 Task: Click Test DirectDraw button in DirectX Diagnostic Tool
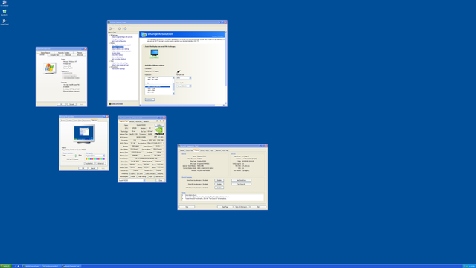click(241, 180)
